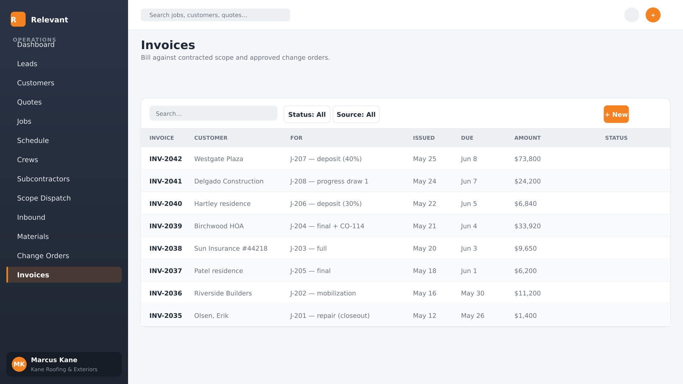The width and height of the screenshot is (683, 384).
Task: Open the Status: All filter
Action: [307, 114]
